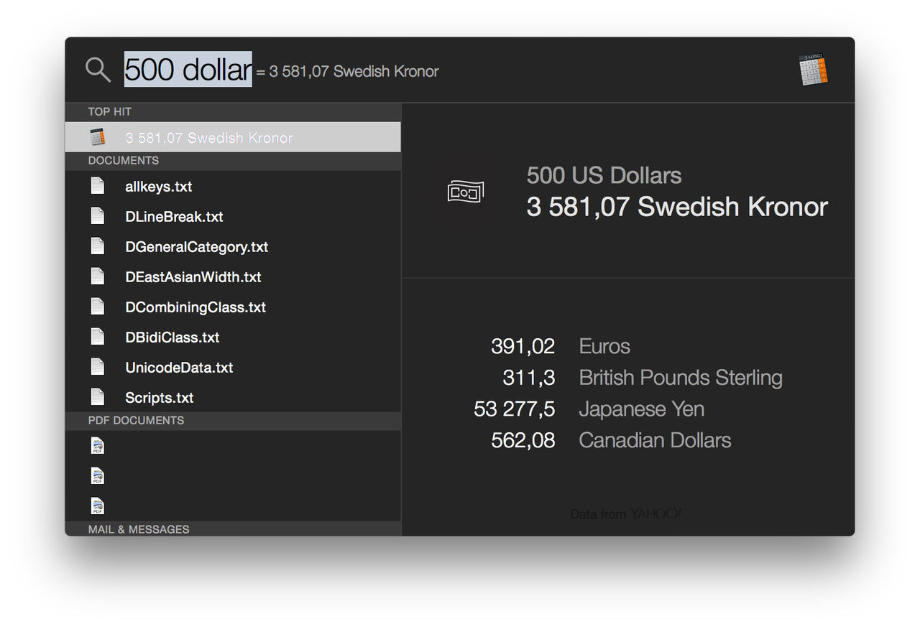The height and width of the screenshot is (629, 920).
Task: Open DLineBreak.txt from documents list
Action: click(174, 217)
